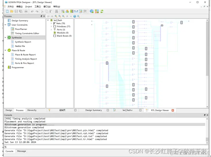Close the Process panel

coord(44,16)
